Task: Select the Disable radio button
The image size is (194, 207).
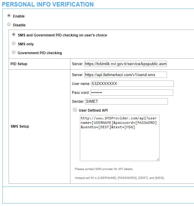Action: pos(9,25)
